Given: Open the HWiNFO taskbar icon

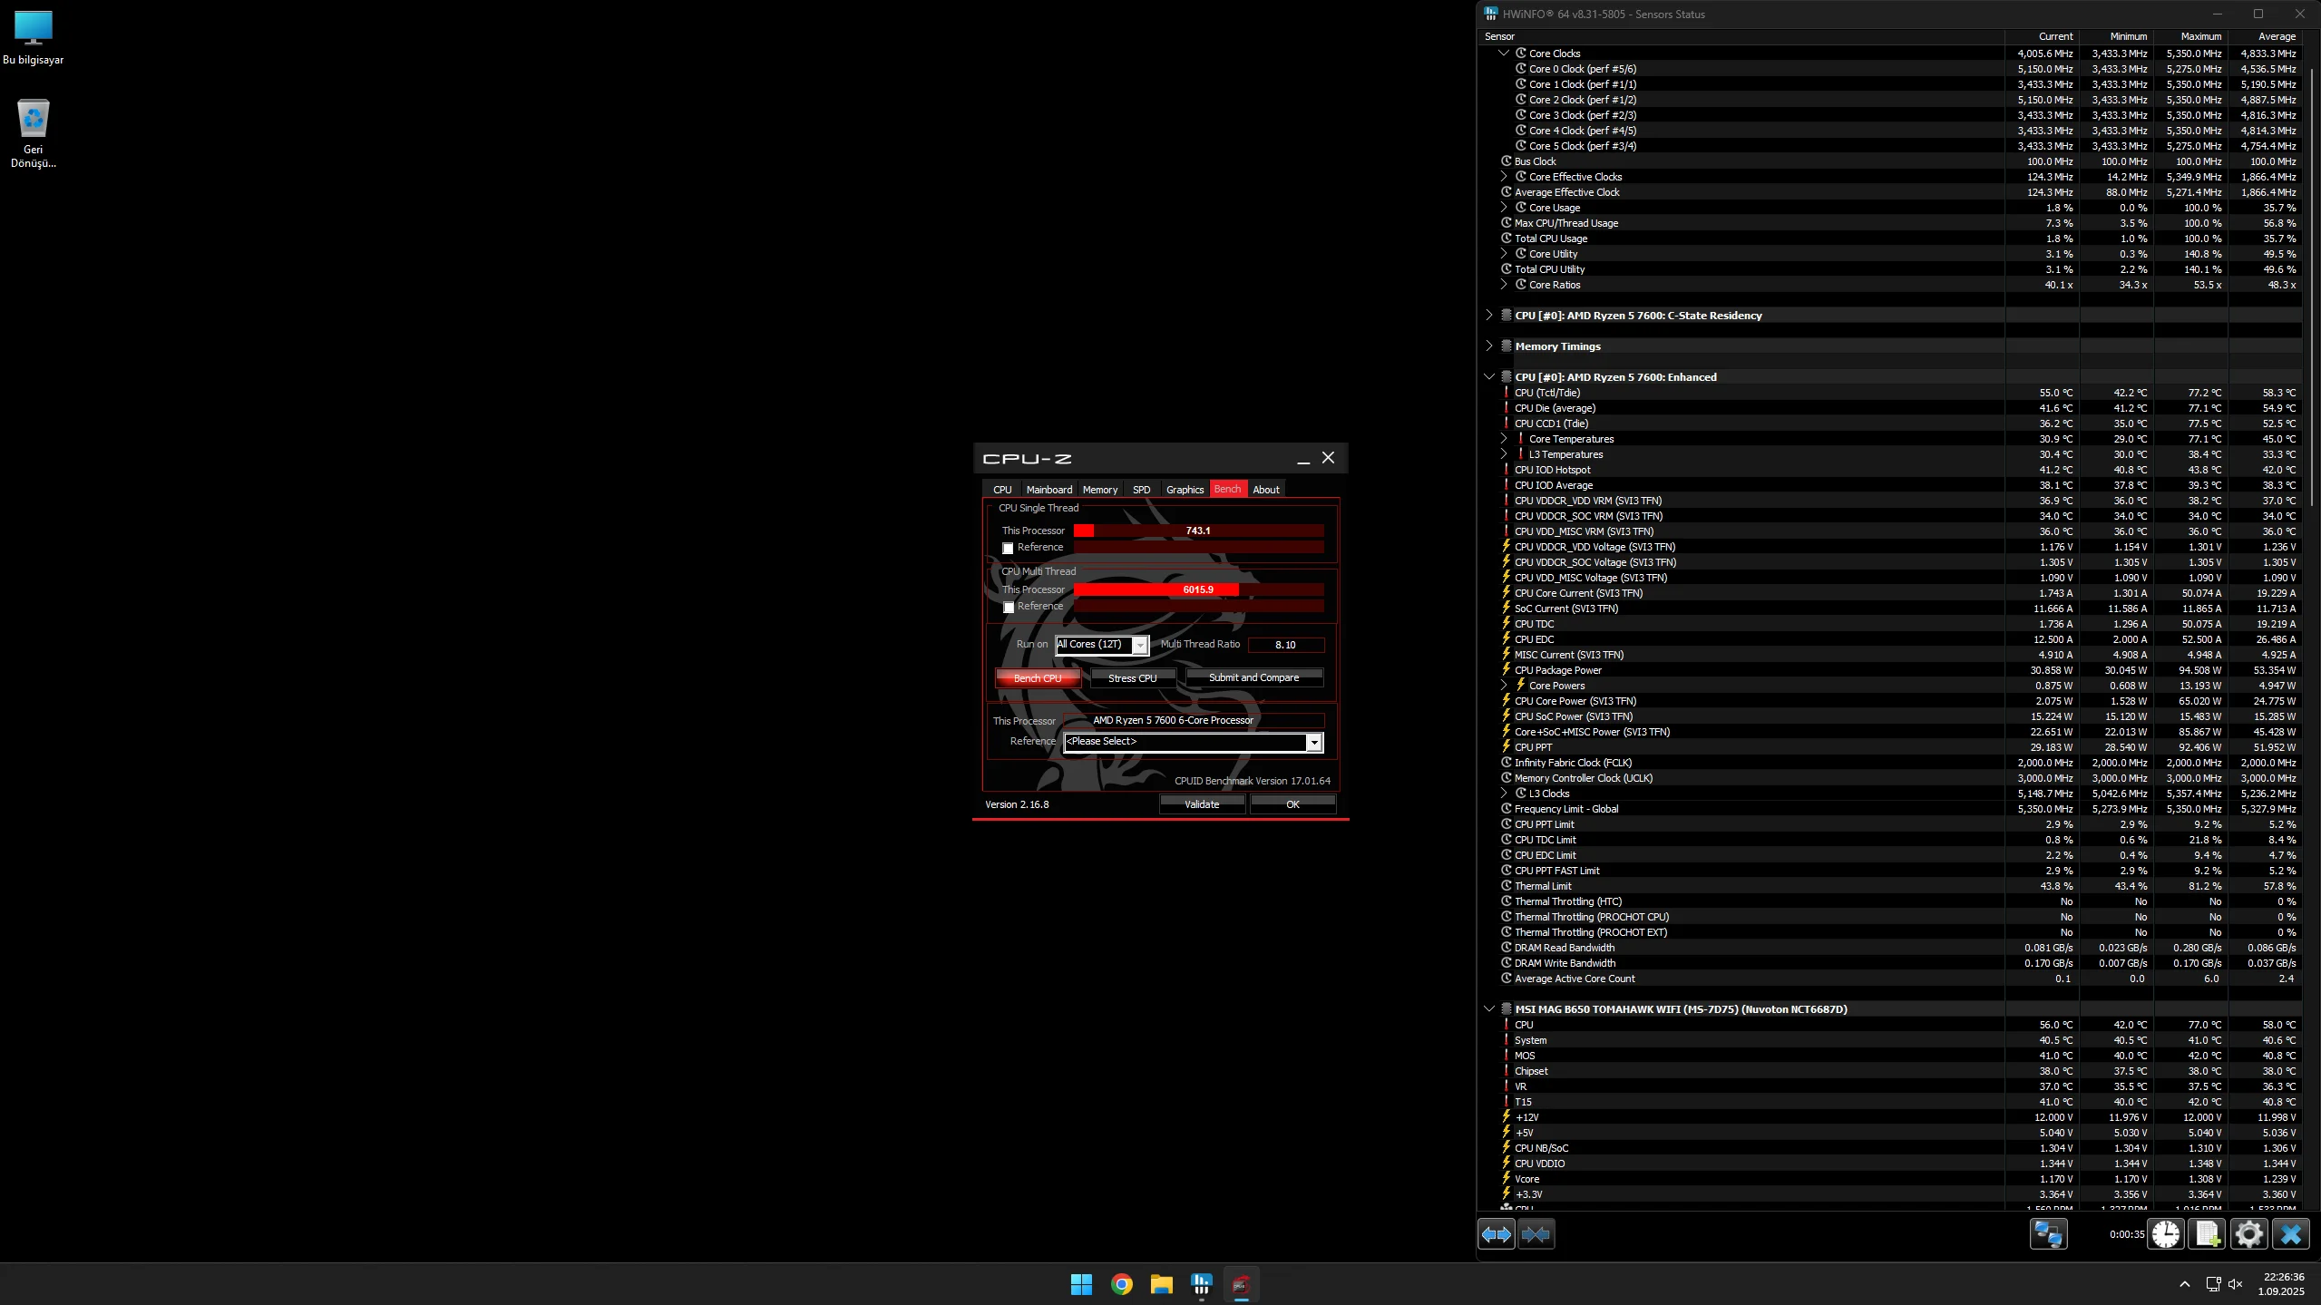Looking at the screenshot, I should click(1201, 1284).
